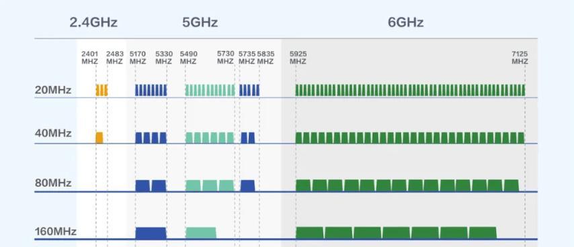
Task: Click the 20MHz row label
Action: click(53, 90)
